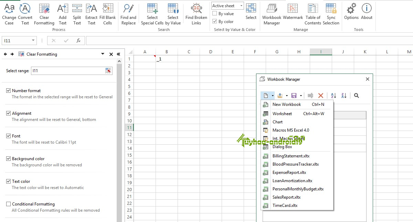Click the red delete X in Workbook Manager
This screenshot has height=222, width=413.
[x=321, y=96]
